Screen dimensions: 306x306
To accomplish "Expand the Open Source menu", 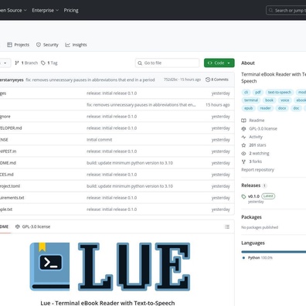I will tap(13, 10).
